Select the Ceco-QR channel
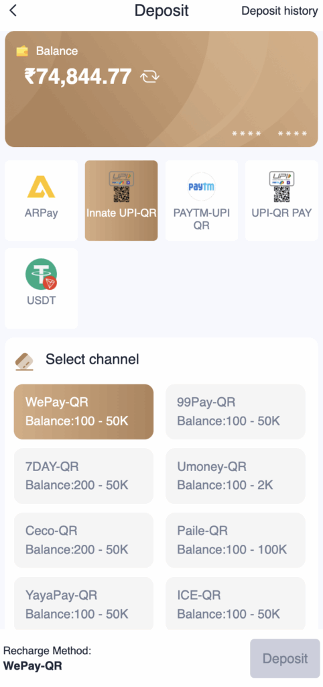Image resolution: width=323 pixels, height=687 pixels. (84, 540)
